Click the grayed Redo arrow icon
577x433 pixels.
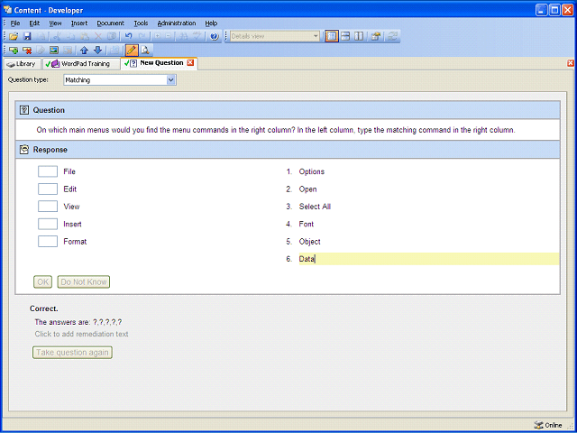(142, 36)
